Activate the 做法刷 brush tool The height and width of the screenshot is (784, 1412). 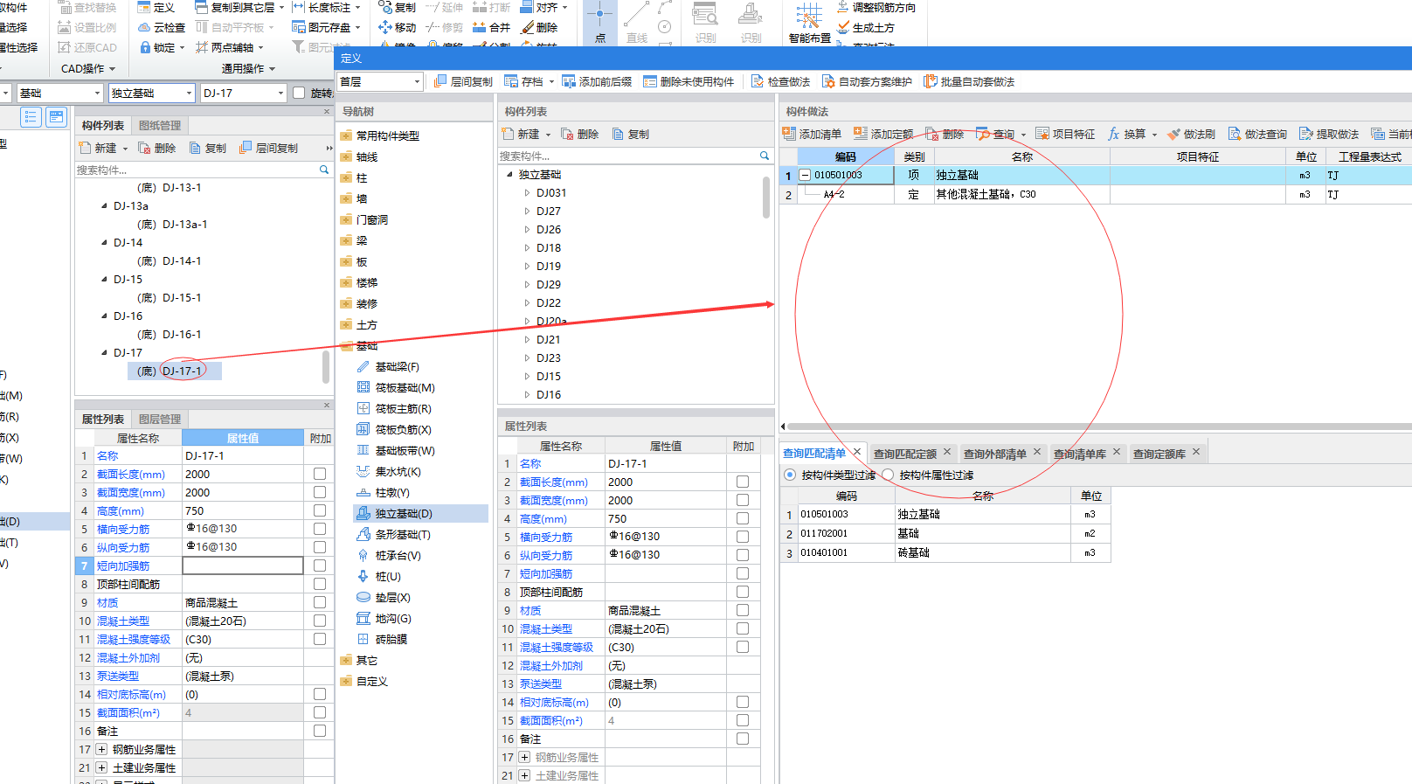(1191, 134)
